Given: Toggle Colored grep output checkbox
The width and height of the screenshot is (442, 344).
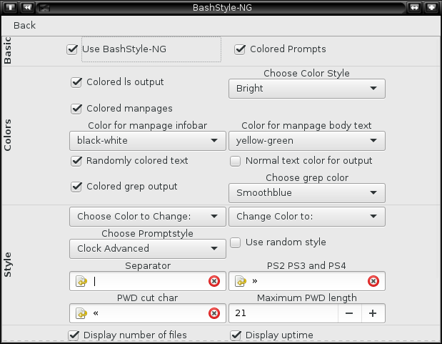Looking at the screenshot, I should [76, 187].
